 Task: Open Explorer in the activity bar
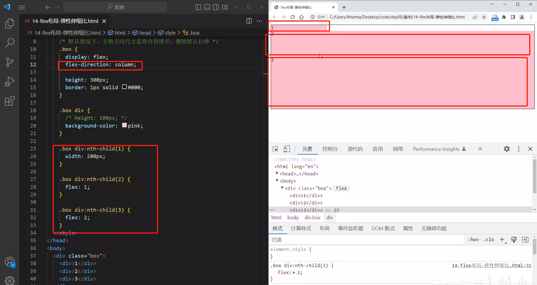(x=10, y=24)
